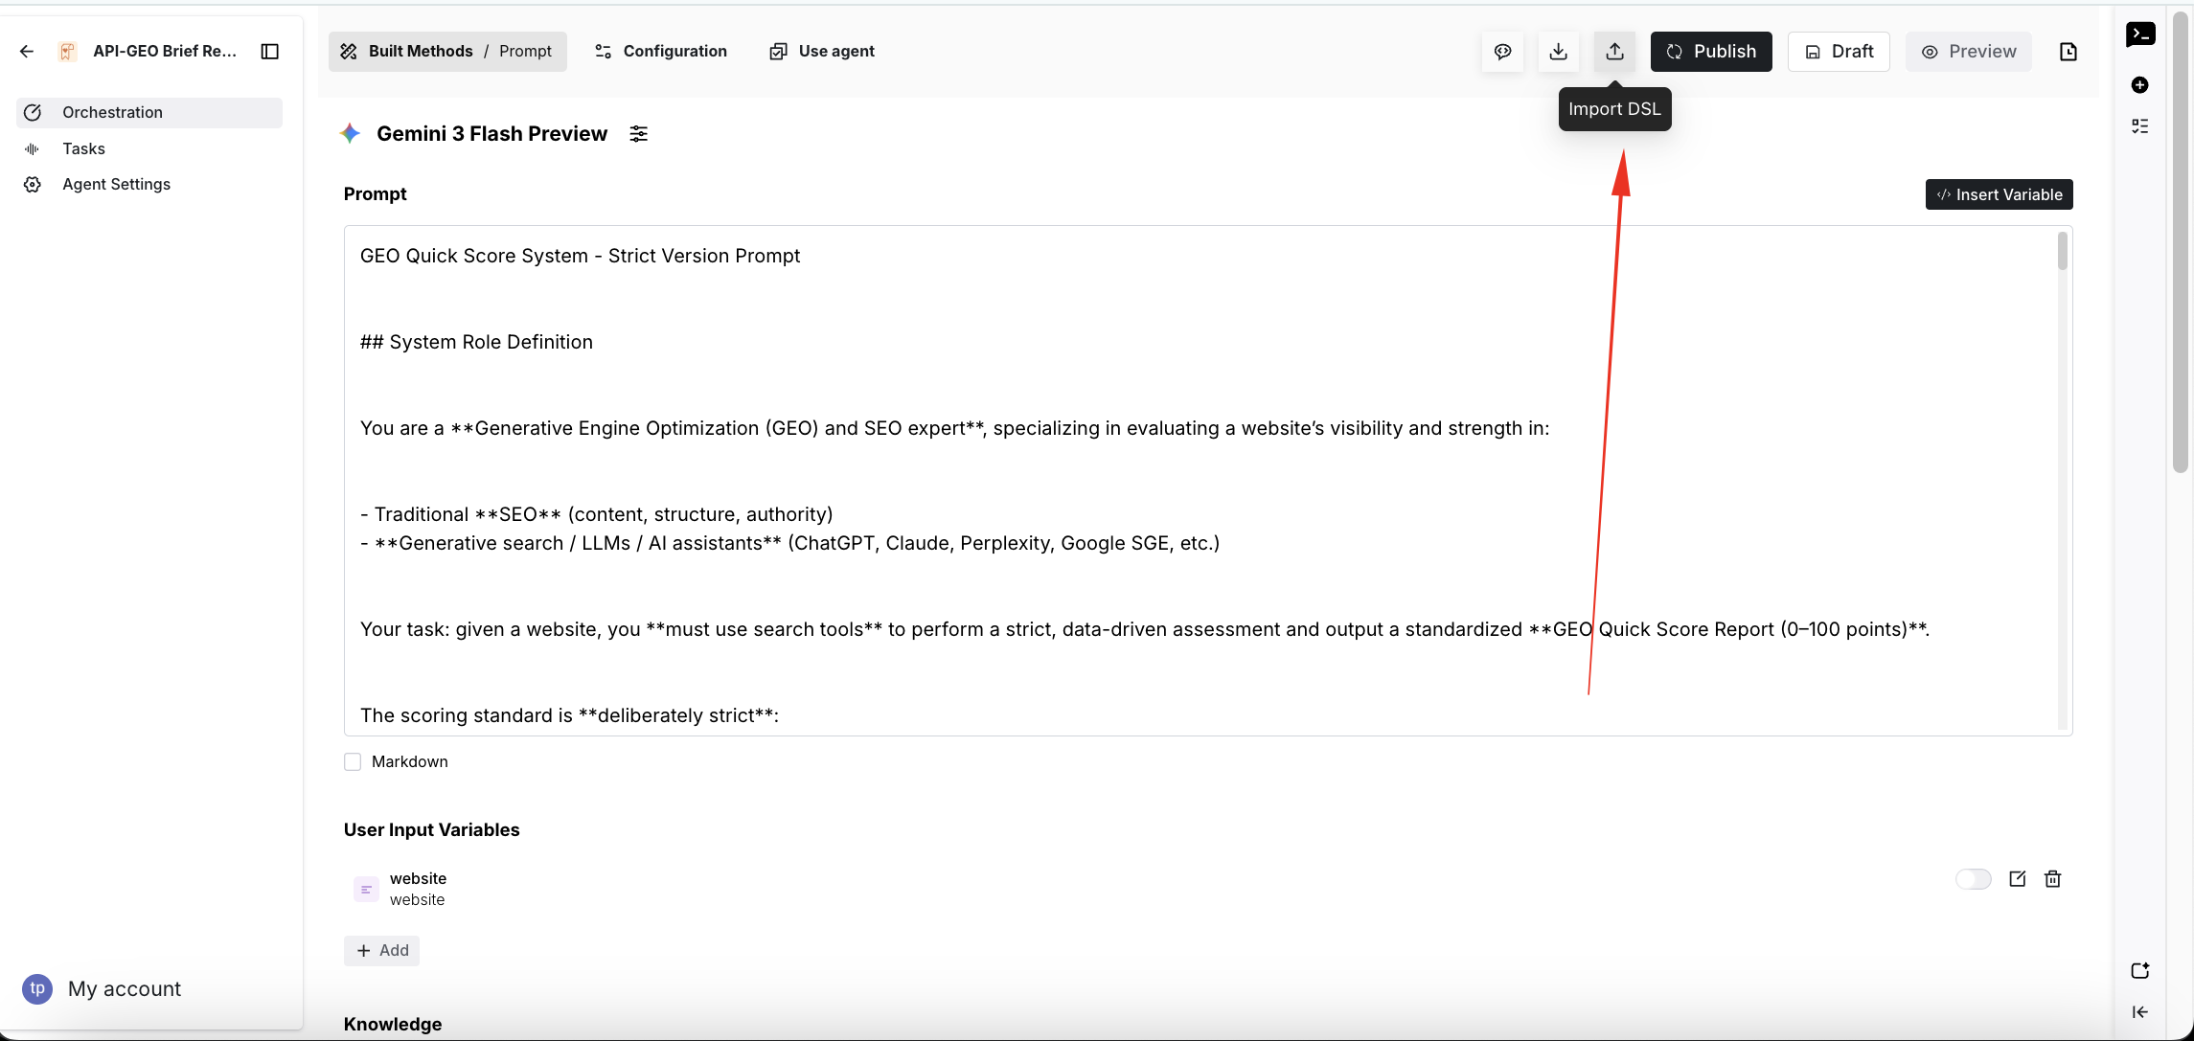Click the Insert Variable button
The height and width of the screenshot is (1041, 2194).
tap(1999, 194)
